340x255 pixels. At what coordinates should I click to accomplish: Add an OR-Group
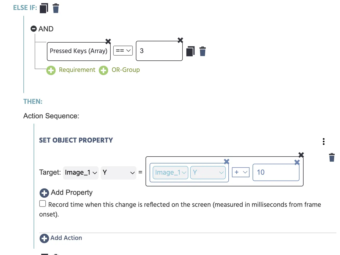click(x=120, y=70)
